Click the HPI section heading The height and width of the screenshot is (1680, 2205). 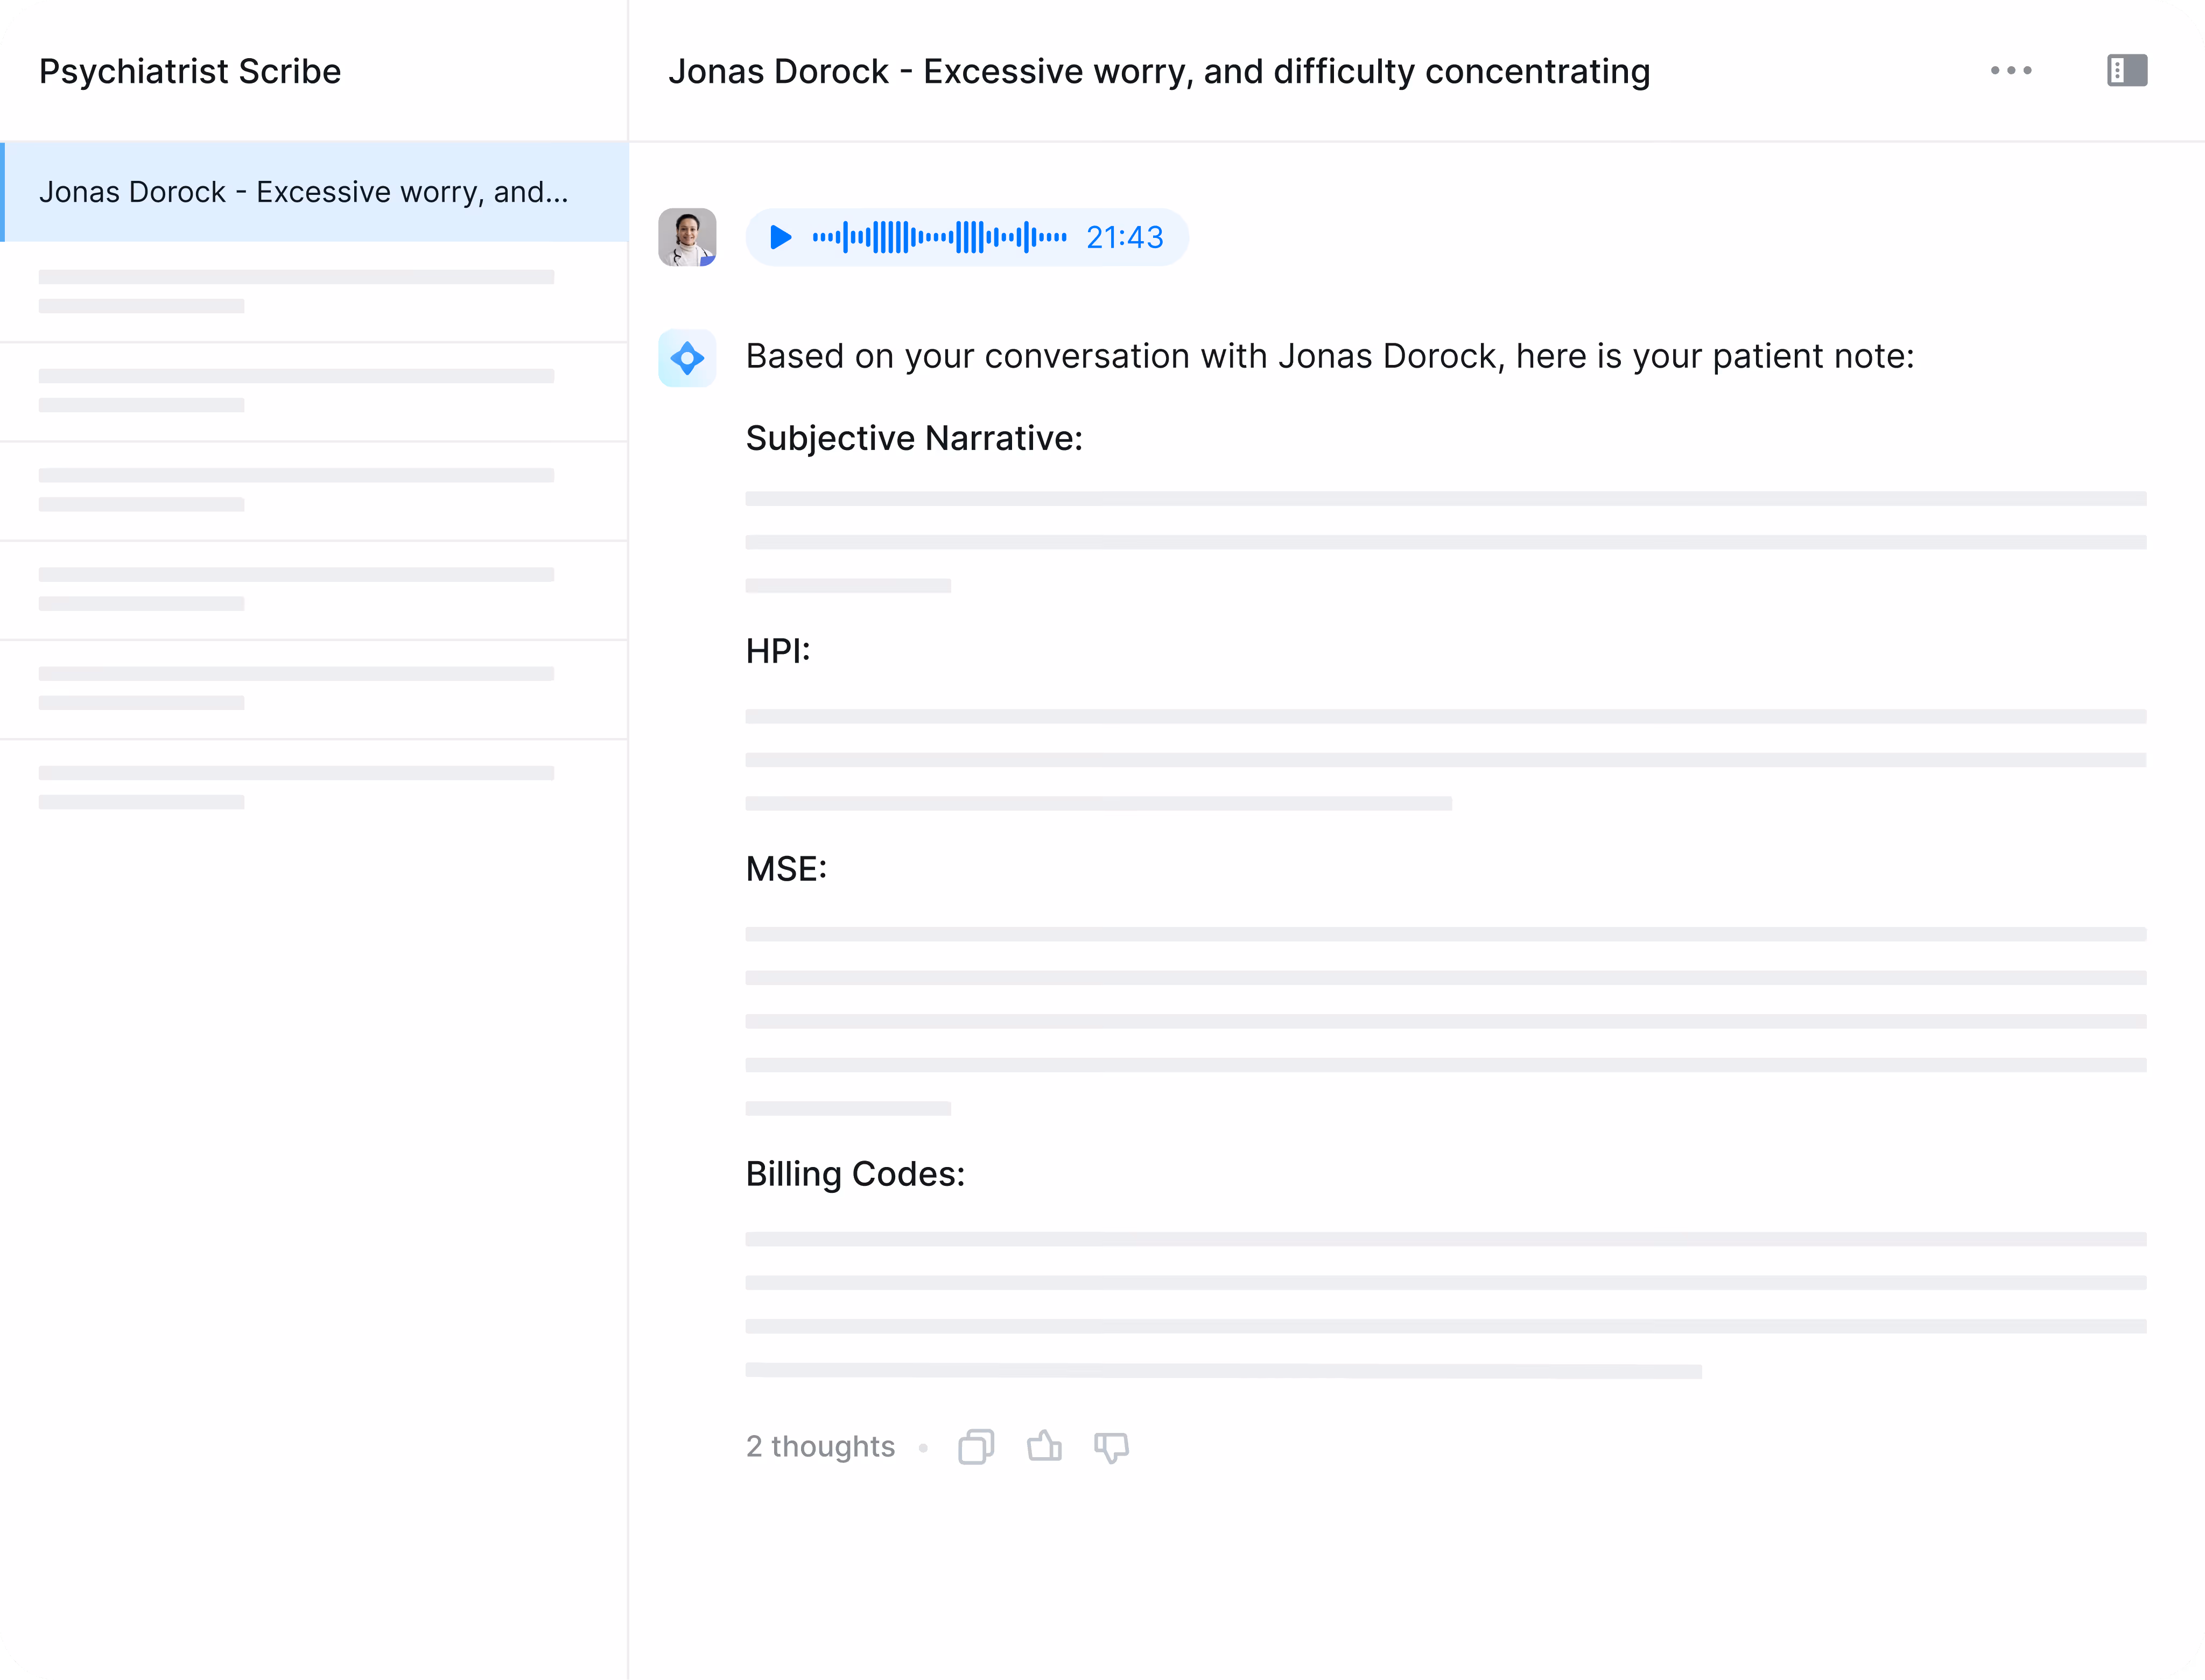click(778, 651)
